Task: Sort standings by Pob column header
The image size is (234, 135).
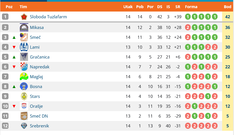Action: point(140,7)
